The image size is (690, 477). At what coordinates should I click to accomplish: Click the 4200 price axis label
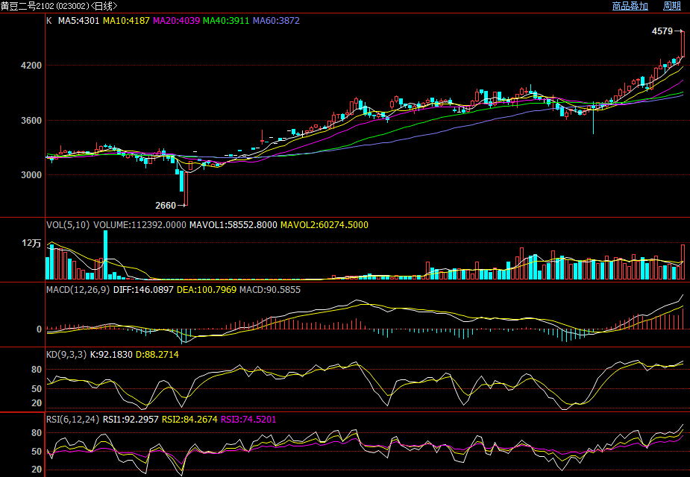pyautogui.click(x=31, y=66)
